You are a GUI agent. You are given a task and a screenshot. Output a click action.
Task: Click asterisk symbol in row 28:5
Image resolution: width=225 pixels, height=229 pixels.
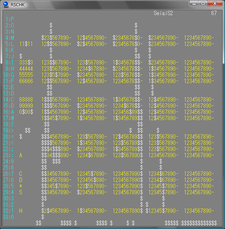pos(21,186)
